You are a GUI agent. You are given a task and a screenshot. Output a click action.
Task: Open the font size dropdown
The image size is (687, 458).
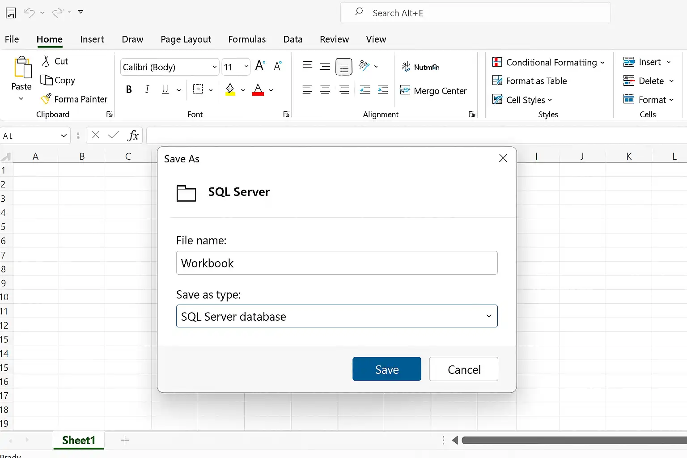tap(246, 67)
